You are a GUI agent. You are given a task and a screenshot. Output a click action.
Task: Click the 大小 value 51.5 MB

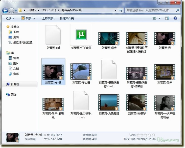click(56, 139)
